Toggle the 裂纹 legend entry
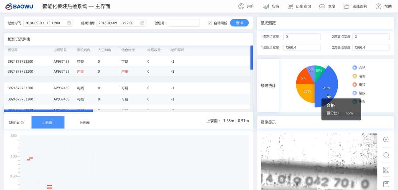Viewport: 398px width, 190px height. (x=361, y=93)
